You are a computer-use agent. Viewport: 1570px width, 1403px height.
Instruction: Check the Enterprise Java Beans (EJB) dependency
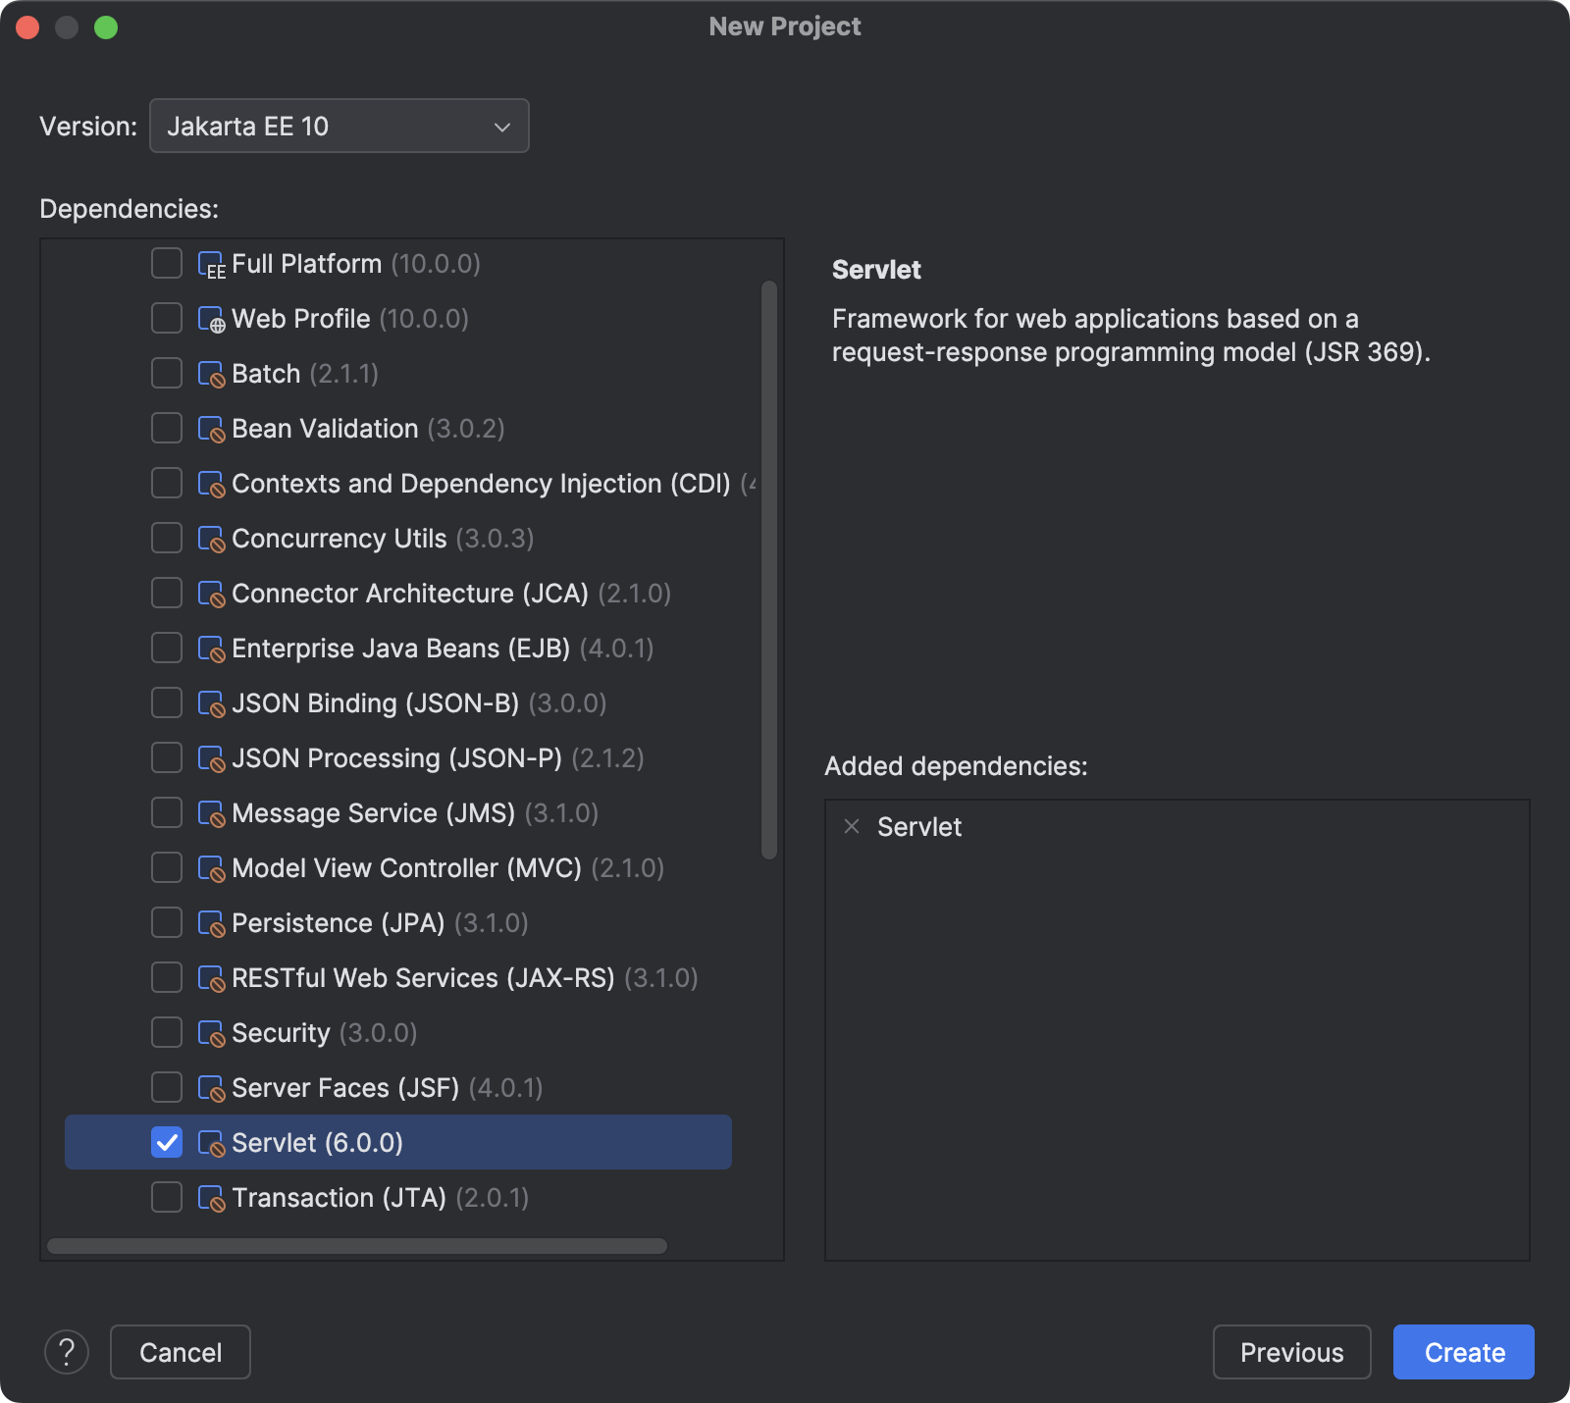pos(166,648)
